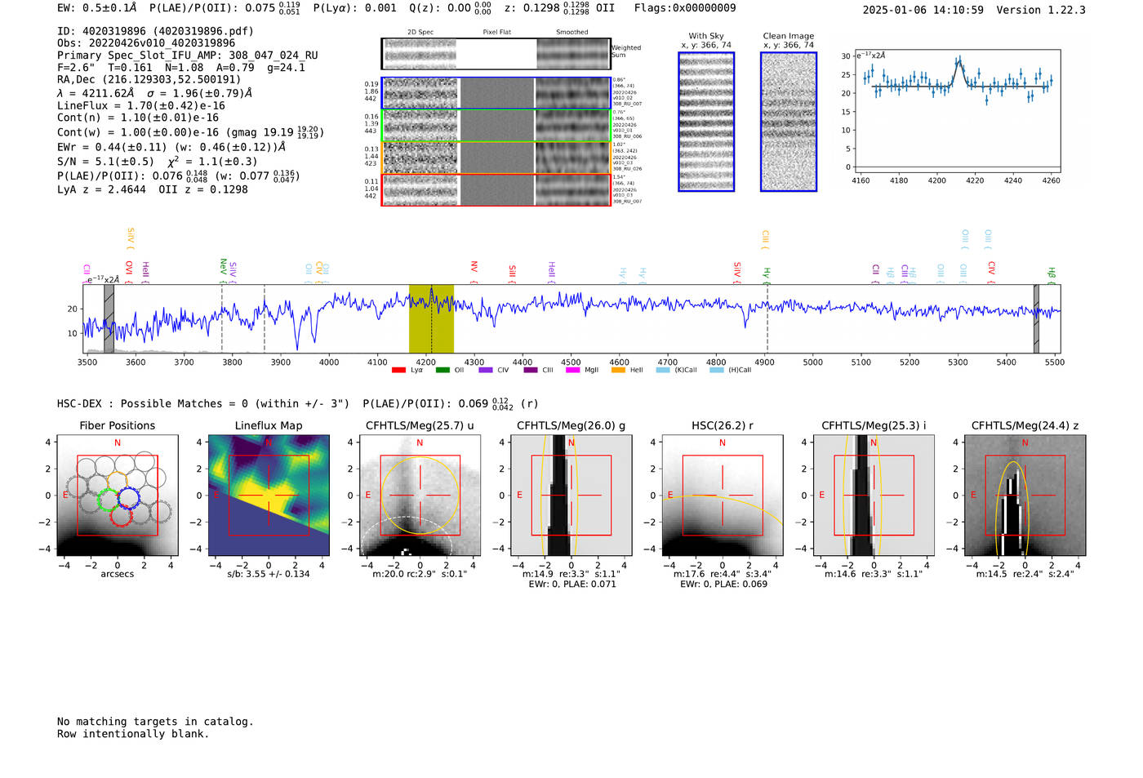Image resolution: width=1143 pixels, height=778 pixels.
Task: Open the CFHTLS/Meg(24.4) z image
Action: [x=1025, y=495]
